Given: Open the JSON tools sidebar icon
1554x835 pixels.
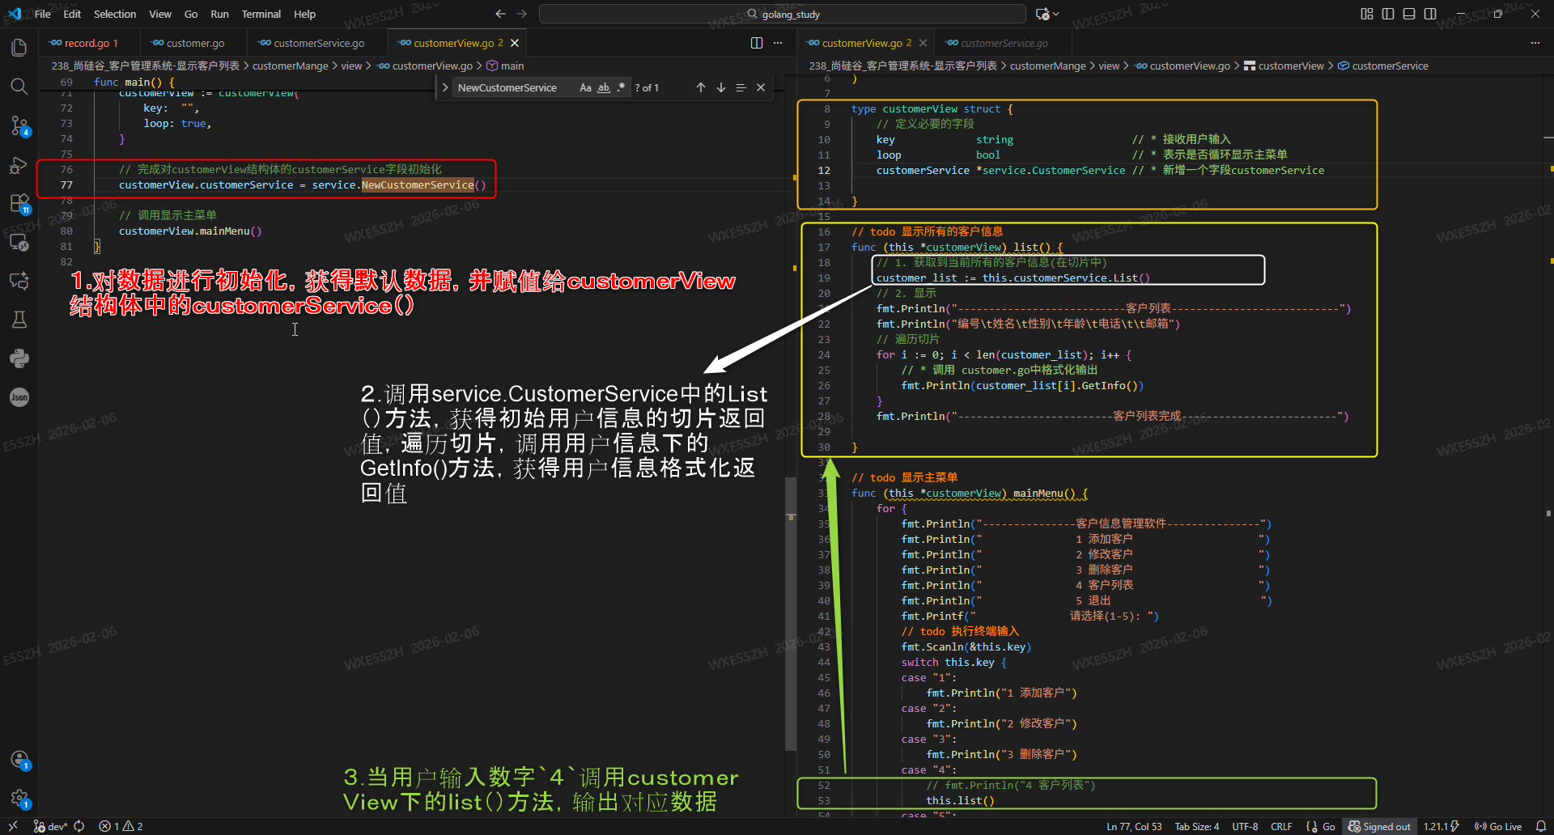Looking at the screenshot, I should [19, 396].
